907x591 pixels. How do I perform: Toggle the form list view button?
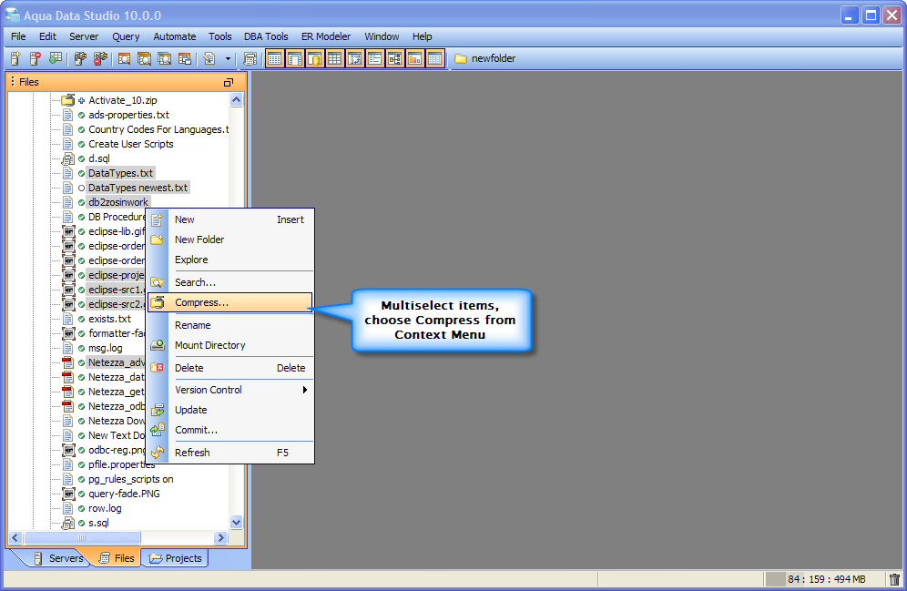pos(375,58)
